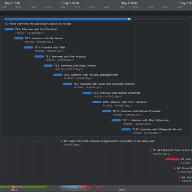192x192 pixels.
Task: Click the 79.12 Hildegarde Schmidt interview bar
Action: tap(126, 130)
